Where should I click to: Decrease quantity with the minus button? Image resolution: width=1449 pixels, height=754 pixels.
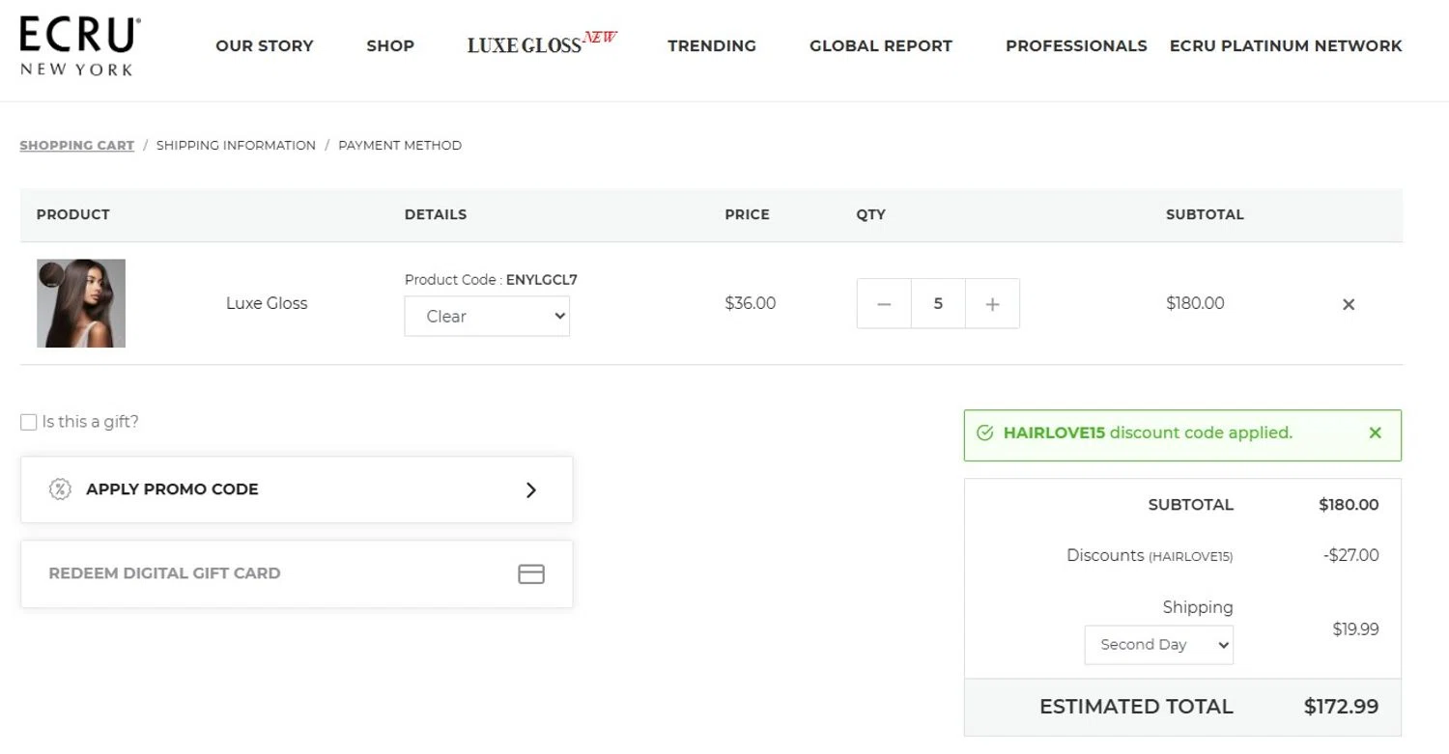[x=884, y=304]
